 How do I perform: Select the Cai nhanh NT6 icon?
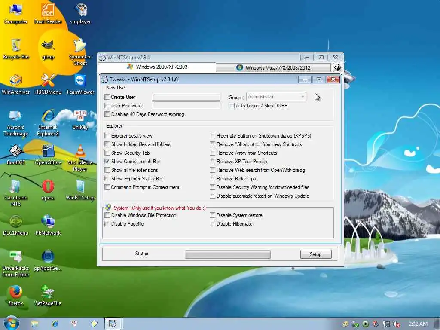16,193
